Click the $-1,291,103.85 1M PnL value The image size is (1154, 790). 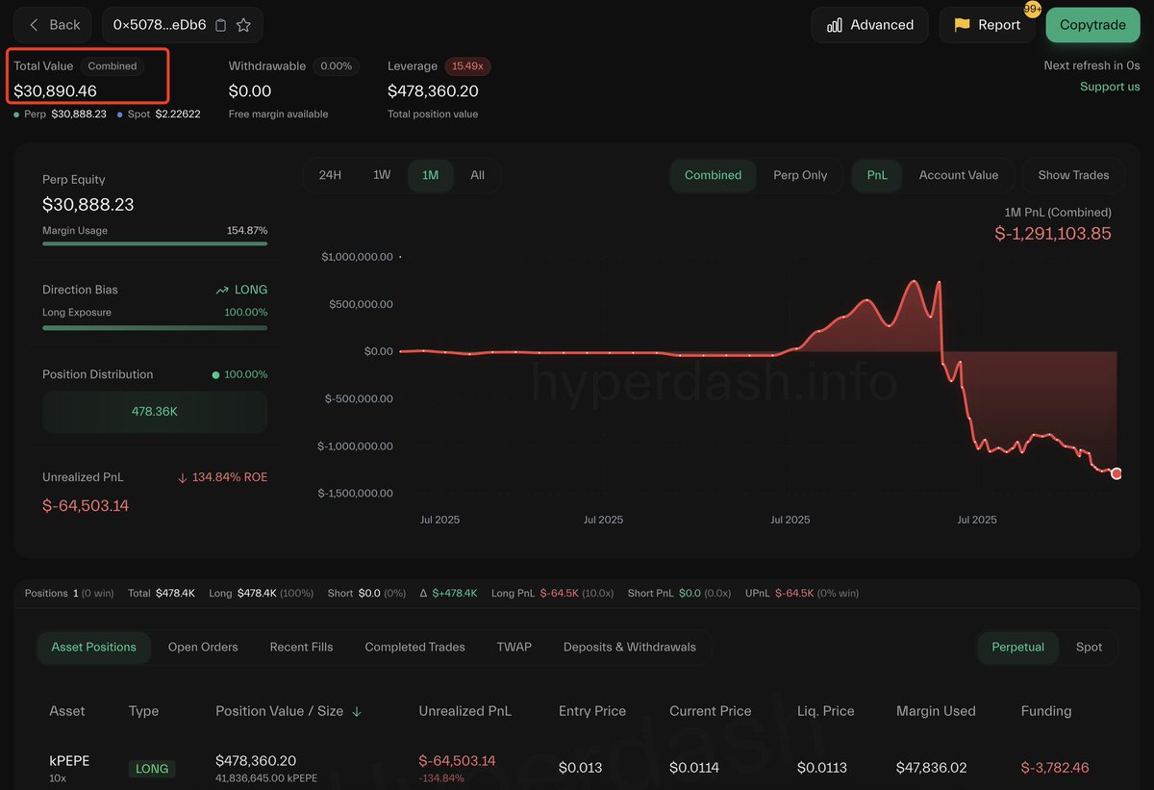1053,233
